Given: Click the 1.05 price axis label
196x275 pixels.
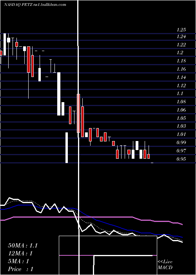Looking at the screenshot, I should (x=181, y=118).
